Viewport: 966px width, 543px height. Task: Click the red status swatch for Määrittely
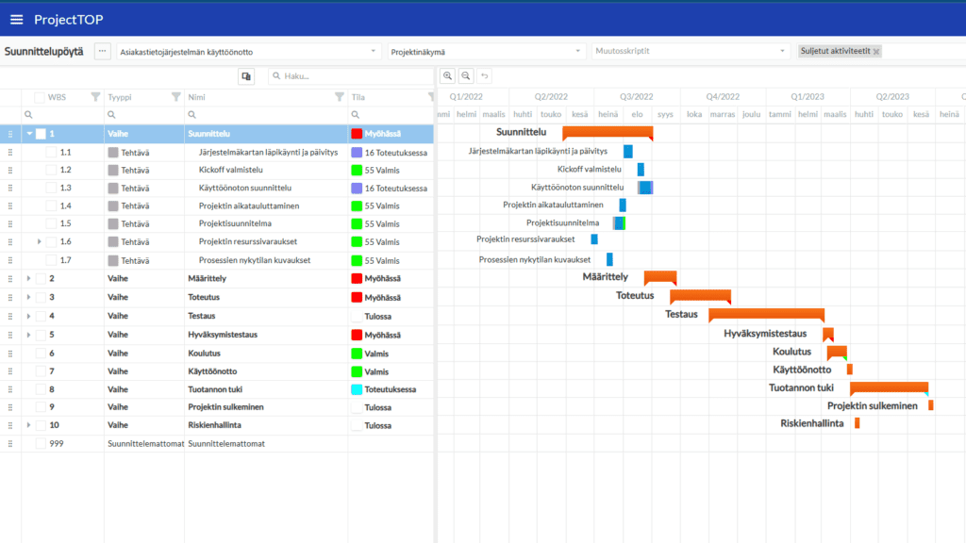click(x=357, y=278)
